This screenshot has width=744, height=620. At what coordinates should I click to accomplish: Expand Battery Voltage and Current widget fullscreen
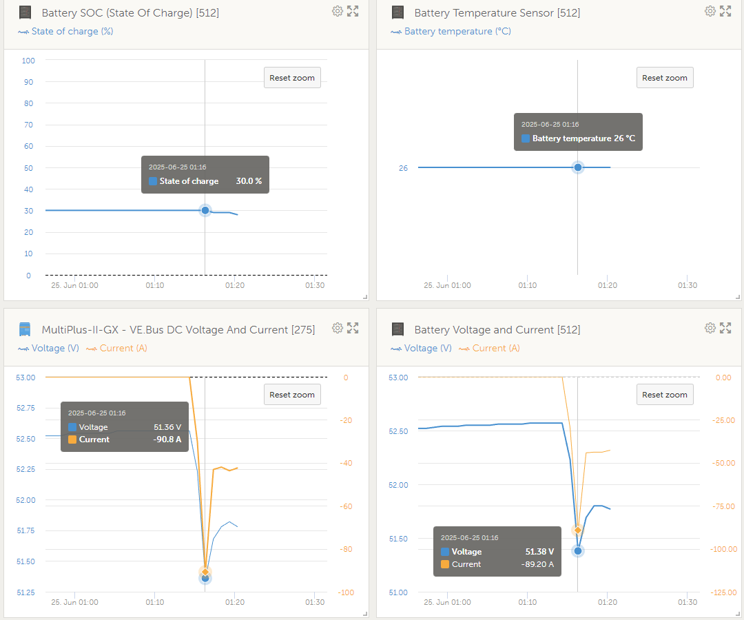(x=725, y=328)
